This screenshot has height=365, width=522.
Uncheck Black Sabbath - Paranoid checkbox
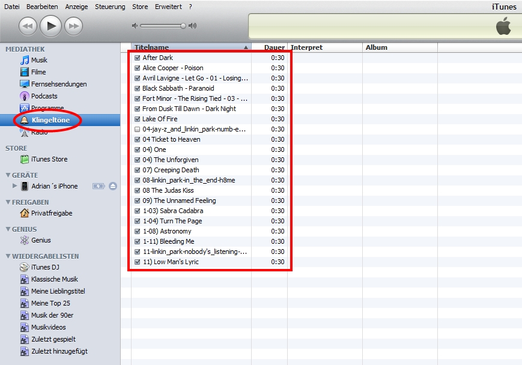[137, 88]
